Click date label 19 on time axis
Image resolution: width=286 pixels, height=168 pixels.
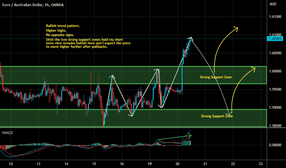coord(149,164)
